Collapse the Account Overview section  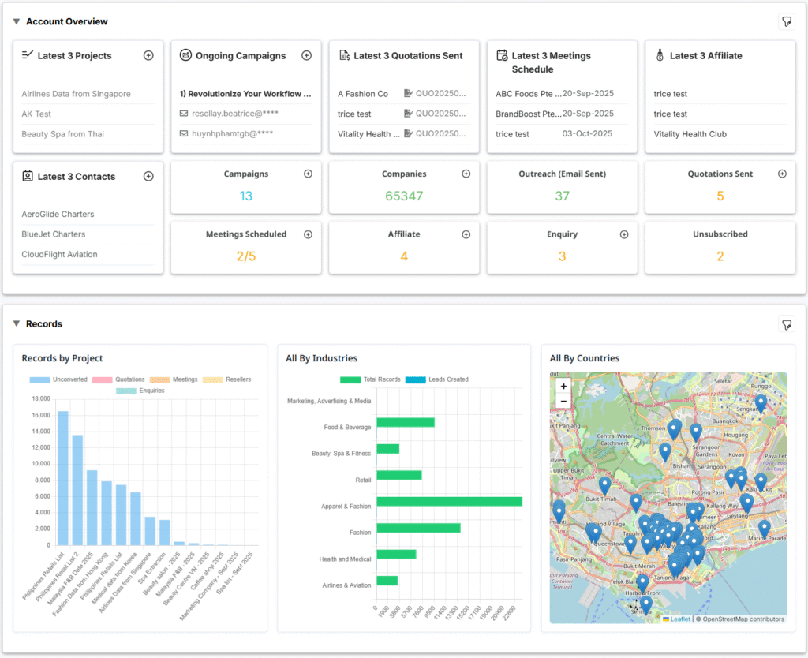(17, 21)
